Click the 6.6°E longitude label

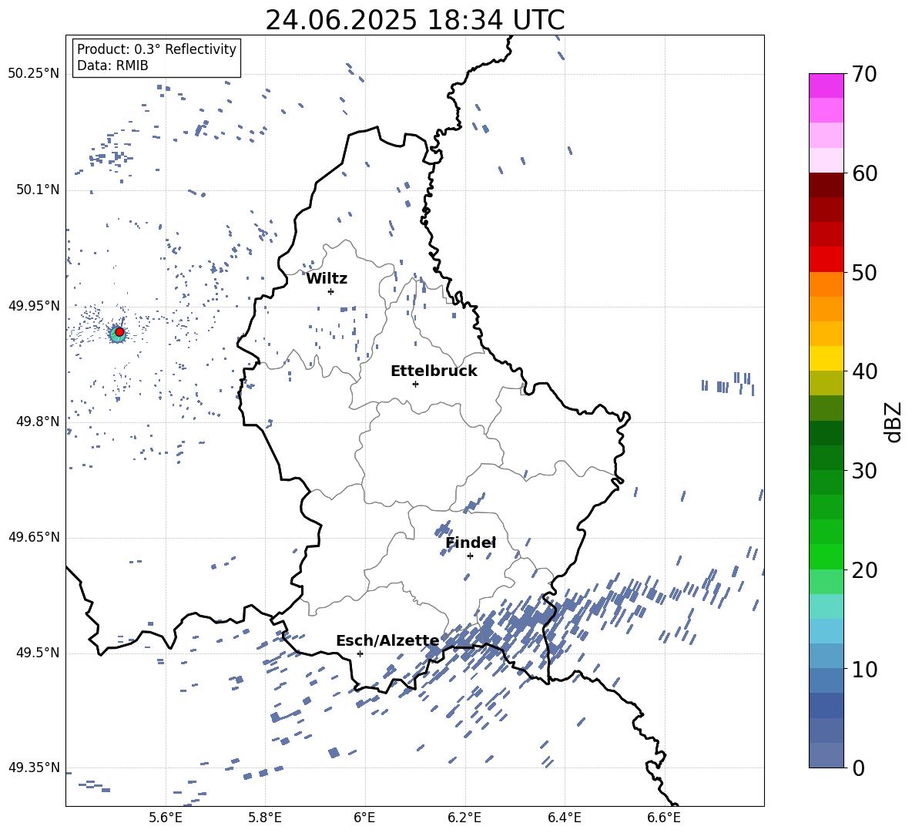[x=664, y=818]
